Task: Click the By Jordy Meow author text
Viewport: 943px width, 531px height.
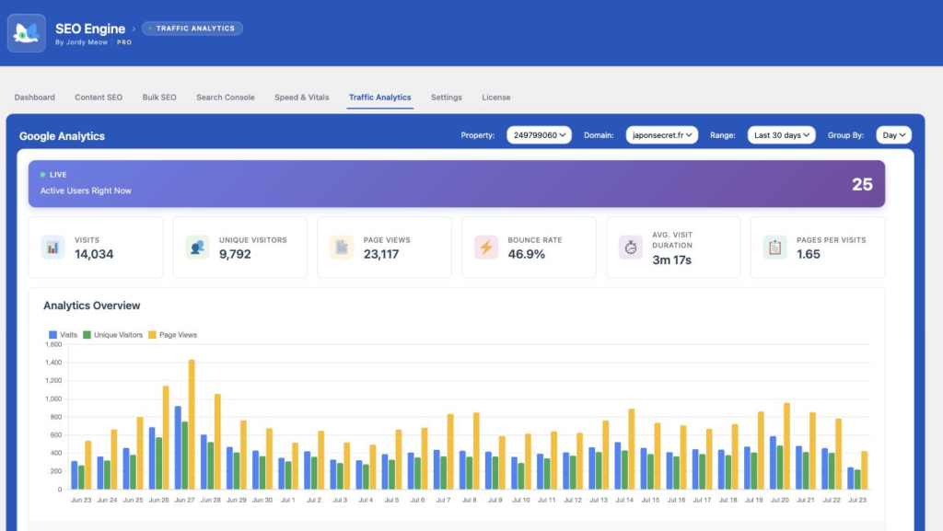Action: click(81, 42)
